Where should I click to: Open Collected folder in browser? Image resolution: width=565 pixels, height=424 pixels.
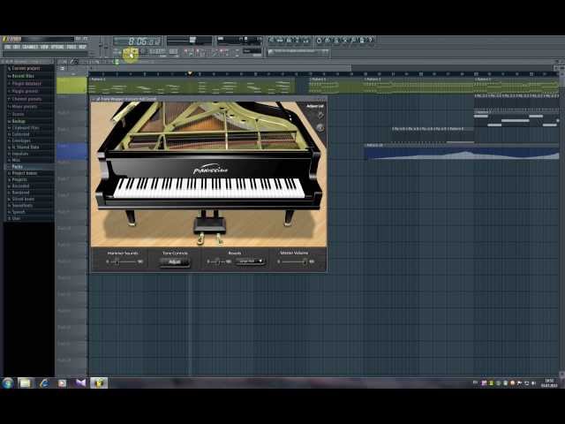tap(21, 134)
